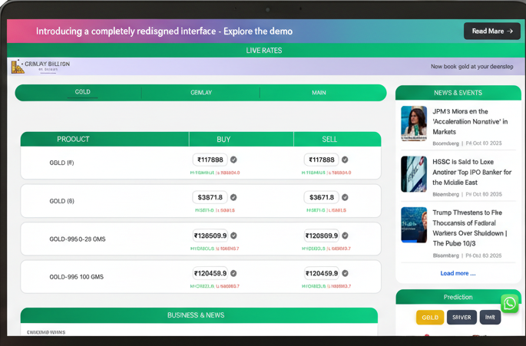Click check icon beside ₹120459.9 sell price
Viewport: 526px width, 346px height.
pyautogui.click(x=345, y=273)
